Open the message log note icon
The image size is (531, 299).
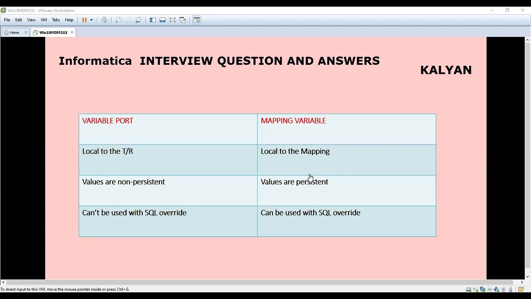pos(521,289)
